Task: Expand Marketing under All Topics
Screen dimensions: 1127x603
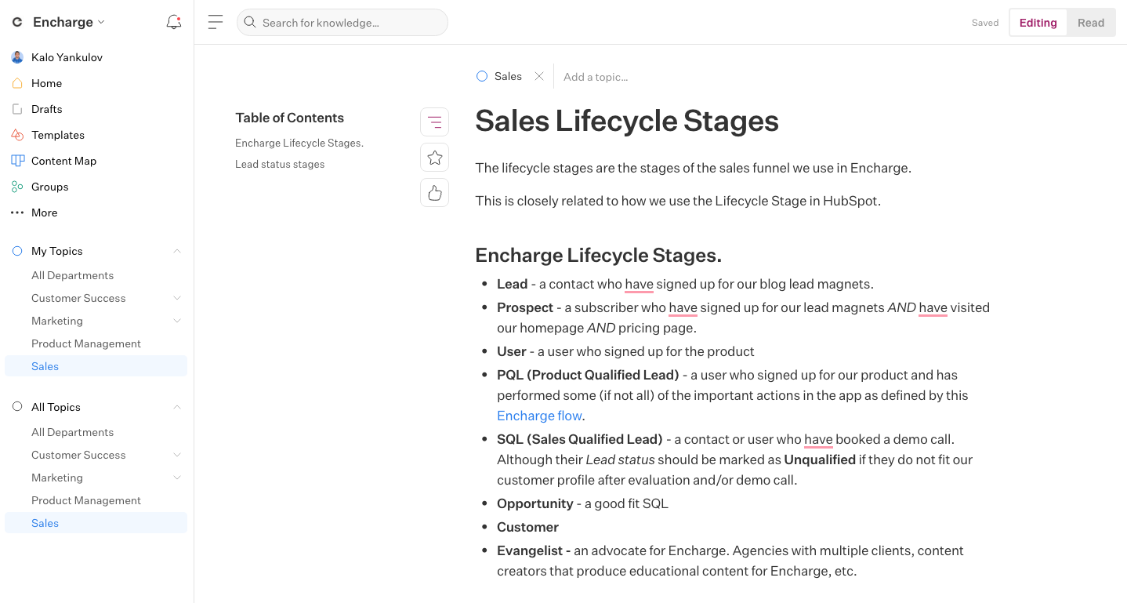Action: 177,478
